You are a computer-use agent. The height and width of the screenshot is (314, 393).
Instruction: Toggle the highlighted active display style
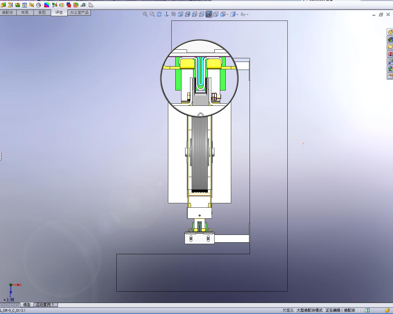(209, 14)
